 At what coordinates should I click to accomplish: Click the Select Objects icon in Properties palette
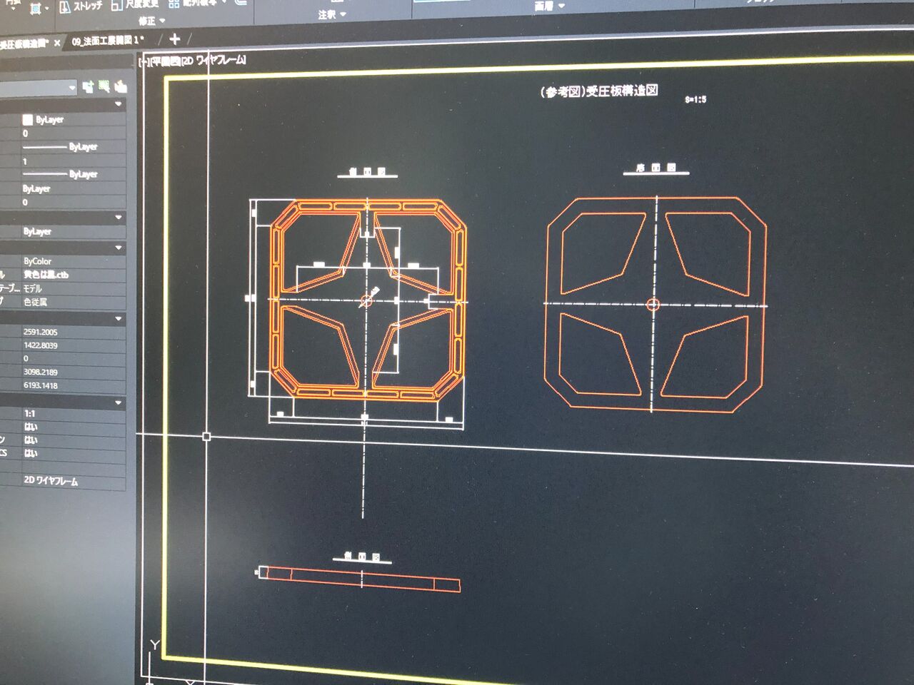pos(104,86)
